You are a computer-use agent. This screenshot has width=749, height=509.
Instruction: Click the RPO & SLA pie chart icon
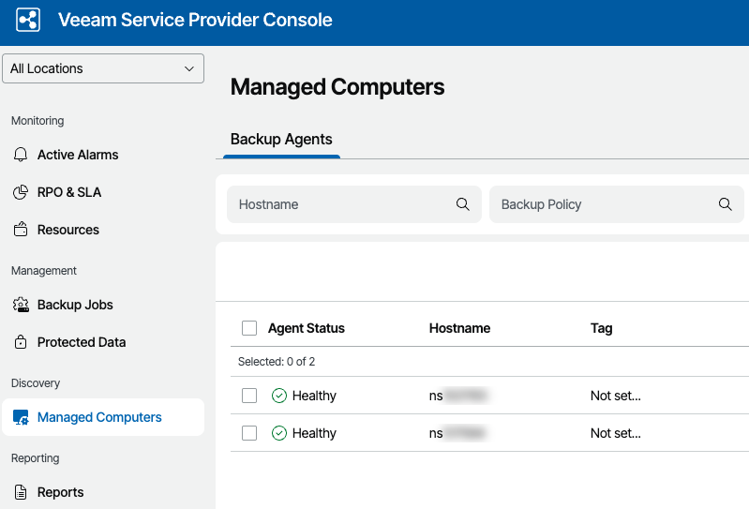tap(21, 192)
